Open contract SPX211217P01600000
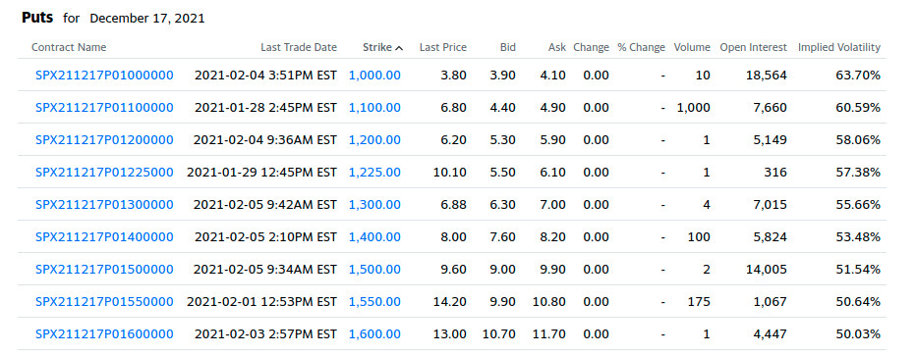The height and width of the screenshot is (355, 916). point(104,334)
